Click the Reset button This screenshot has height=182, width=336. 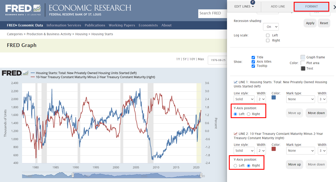point(324,23)
